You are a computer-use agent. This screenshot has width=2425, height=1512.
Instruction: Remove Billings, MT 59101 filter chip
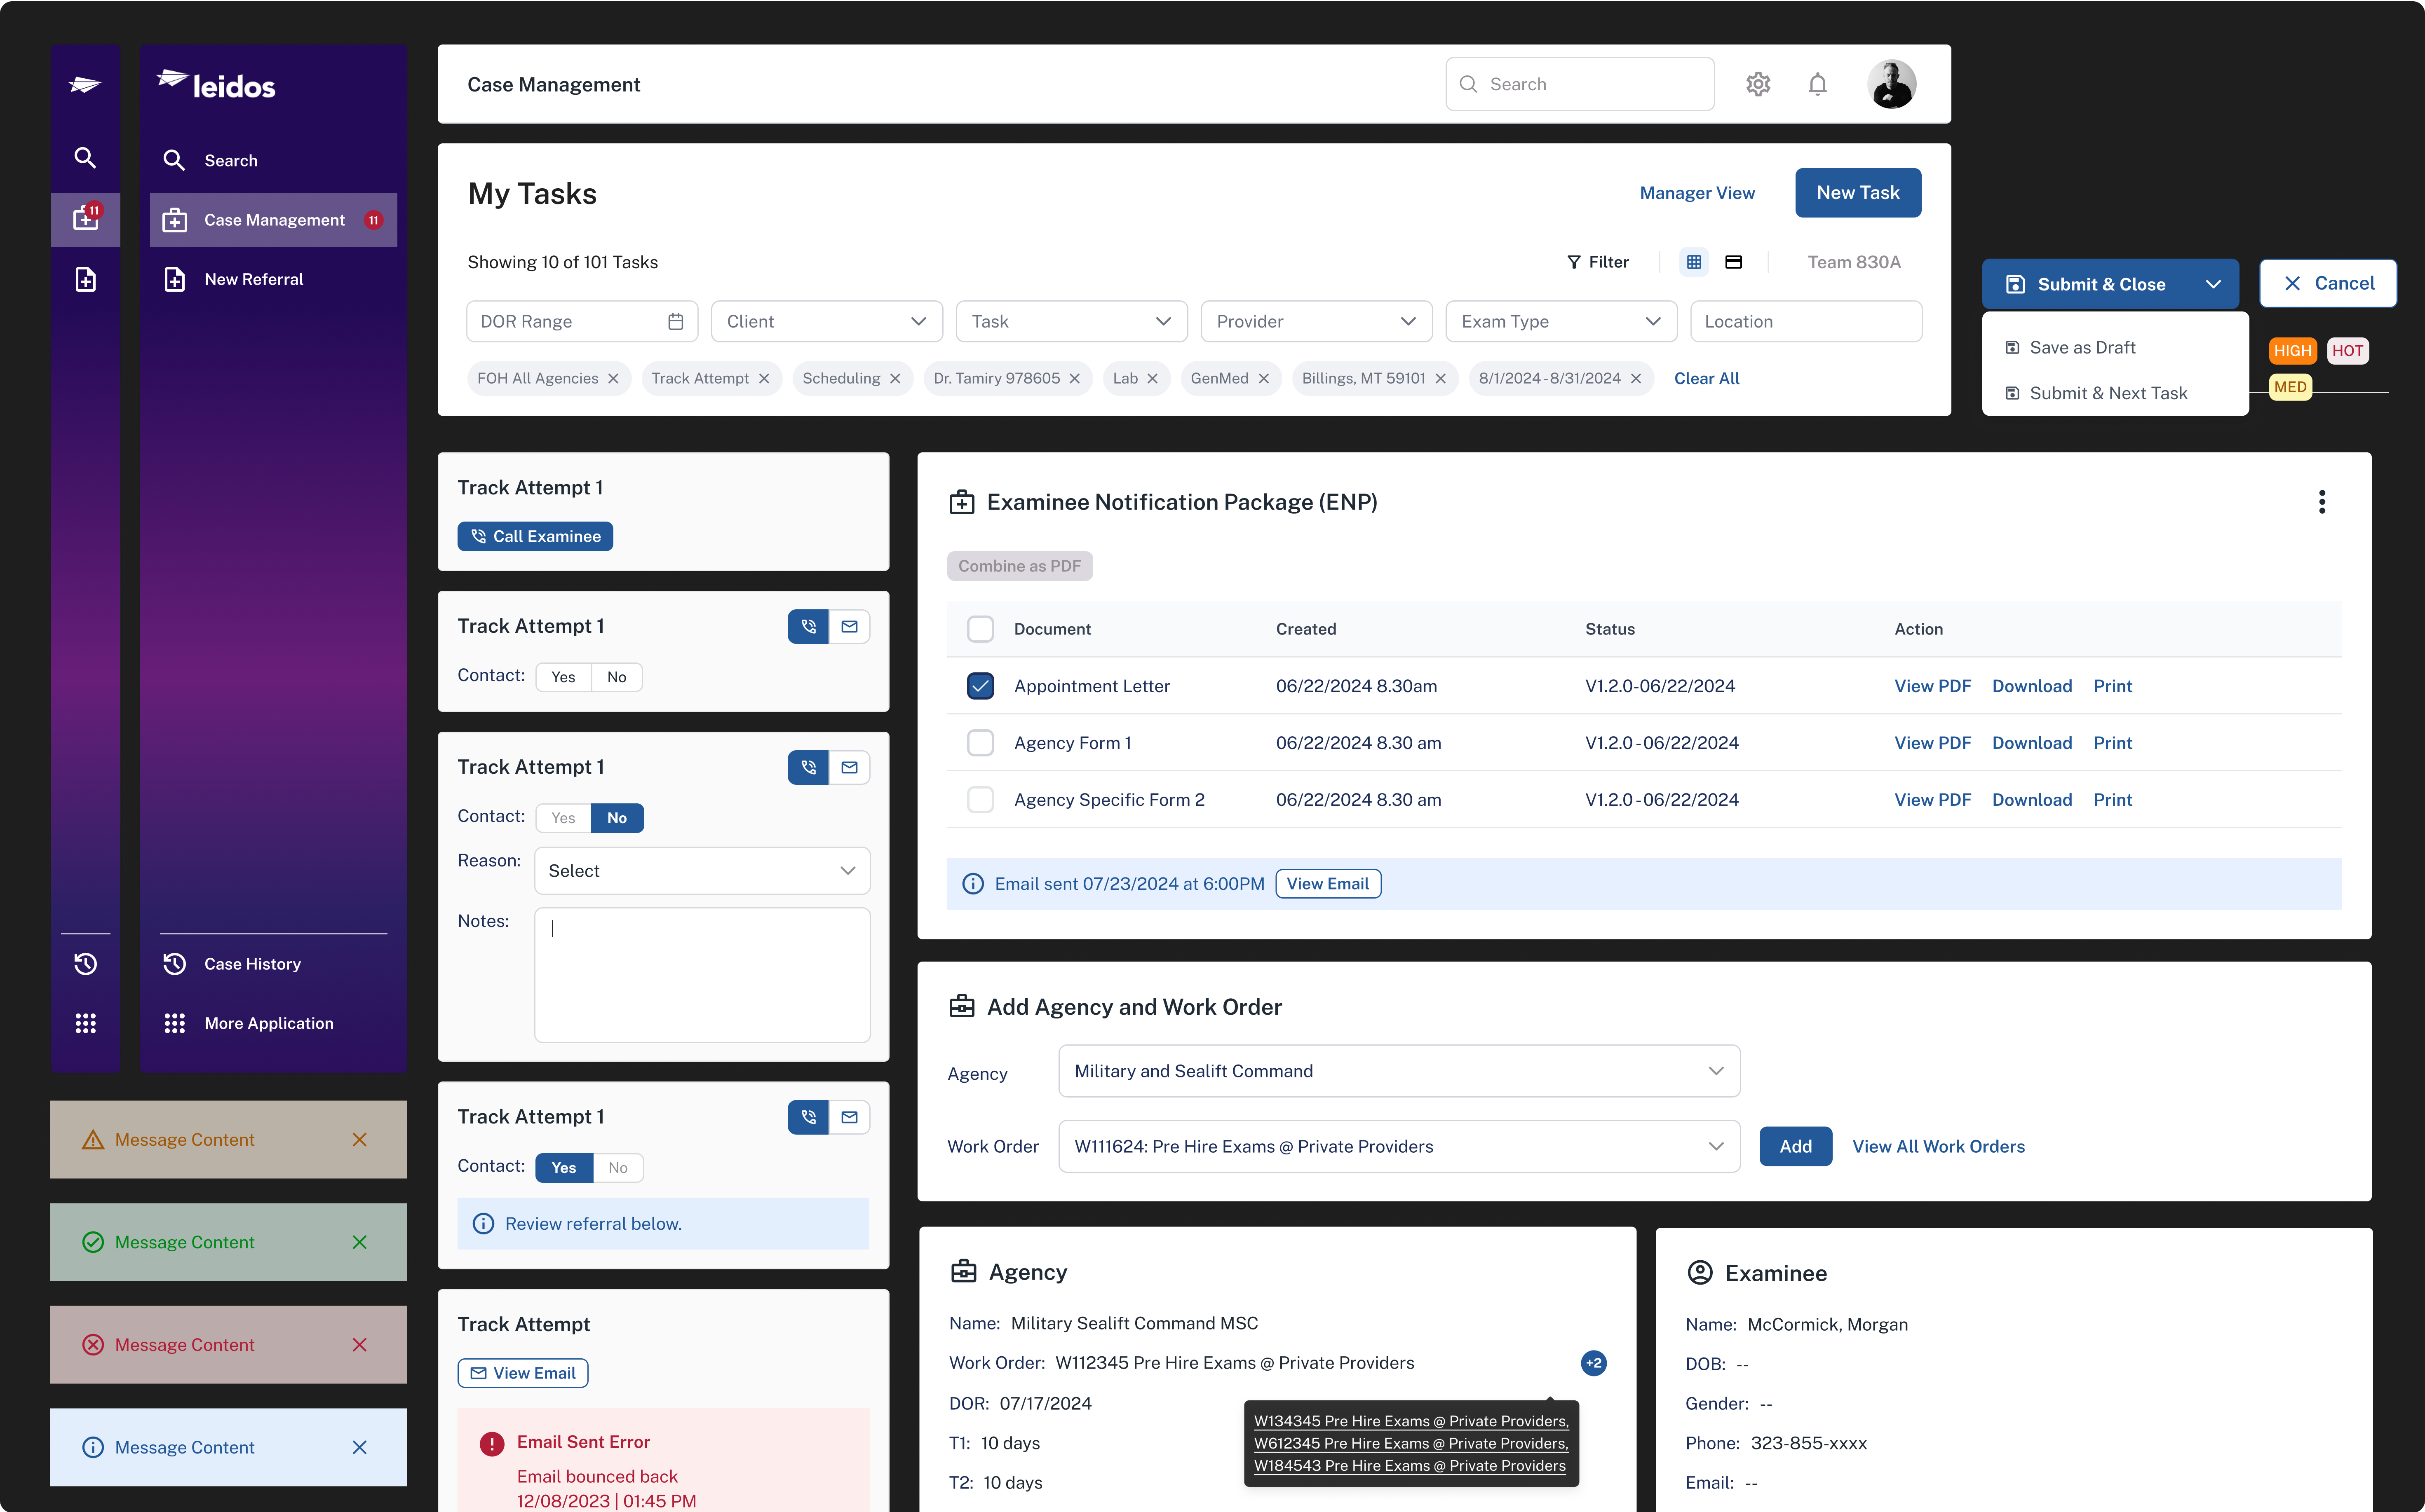(1441, 379)
